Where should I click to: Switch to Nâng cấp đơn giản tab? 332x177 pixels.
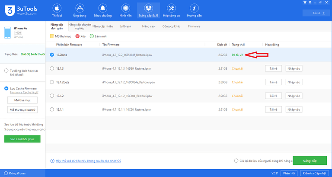pyautogui.click(x=57, y=26)
